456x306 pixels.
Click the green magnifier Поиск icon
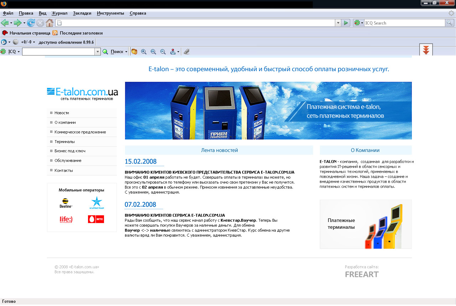105,52
